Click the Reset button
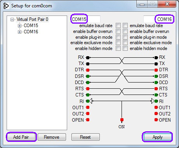Viewport: 179px width, 148px height. point(85,137)
